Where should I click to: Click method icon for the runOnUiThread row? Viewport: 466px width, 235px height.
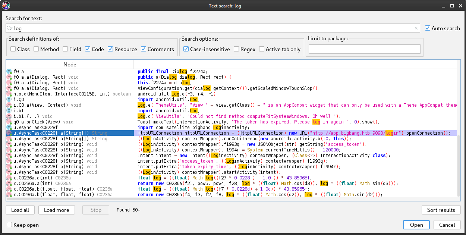coord(9,139)
